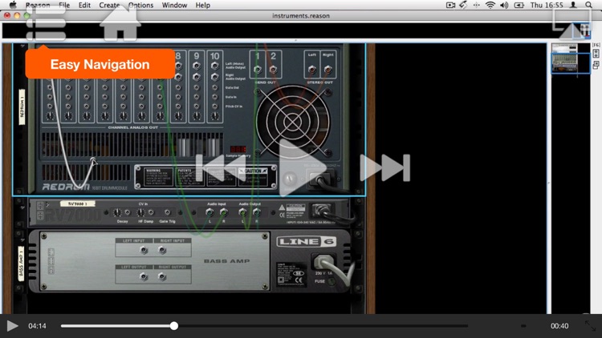Go to the home icon overlay
Image resolution: width=602 pixels, height=338 pixels.
(120, 24)
